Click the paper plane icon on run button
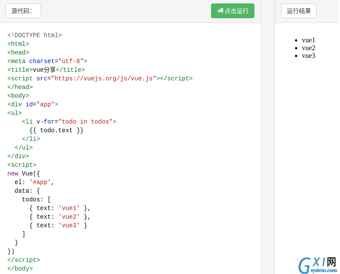 pos(220,10)
